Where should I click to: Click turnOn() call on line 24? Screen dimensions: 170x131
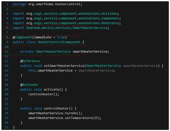73,113
